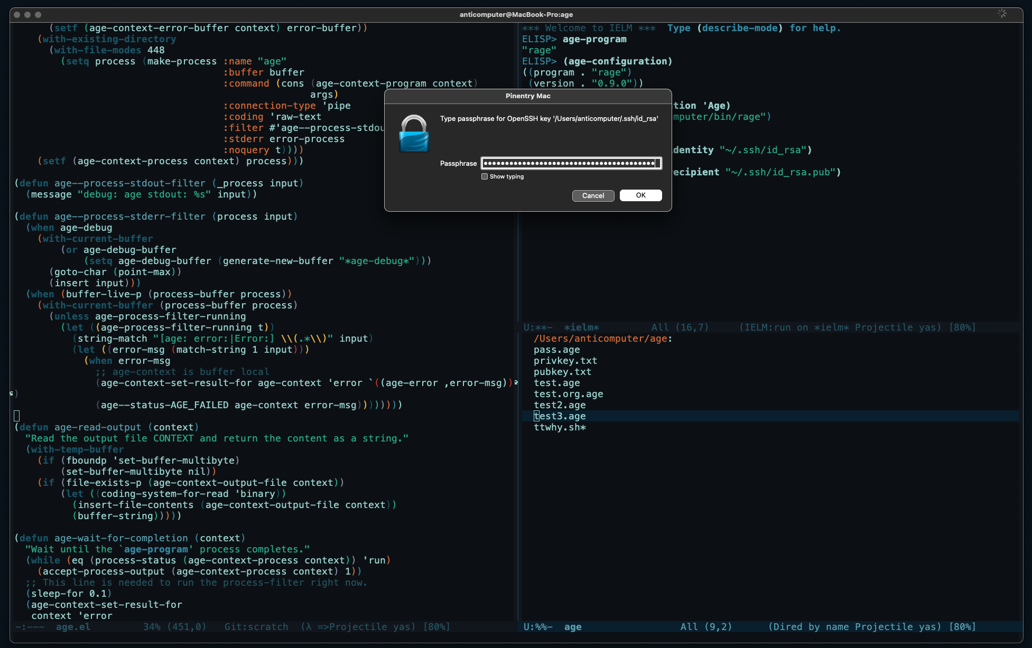The image size is (1032, 648).
Task: Click the describe-mode help link in IELM
Action: pos(739,28)
